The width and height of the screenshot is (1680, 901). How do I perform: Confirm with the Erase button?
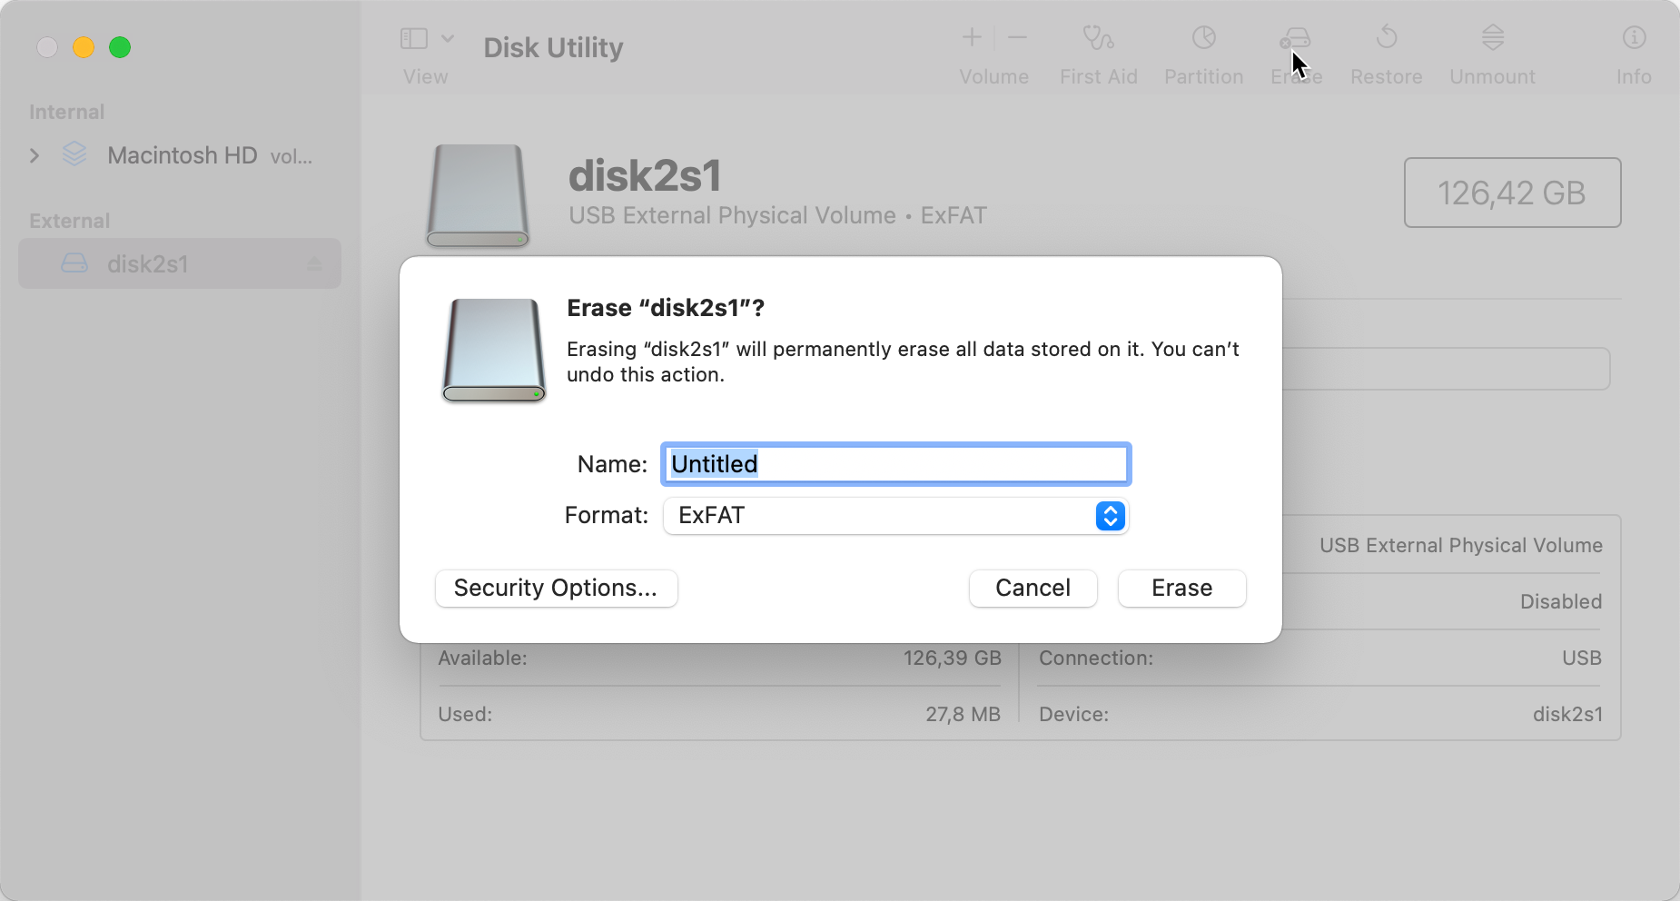[1182, 589]
